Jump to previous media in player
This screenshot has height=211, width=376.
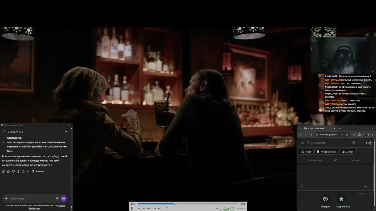pyautogui.click(x=139, y=208)
